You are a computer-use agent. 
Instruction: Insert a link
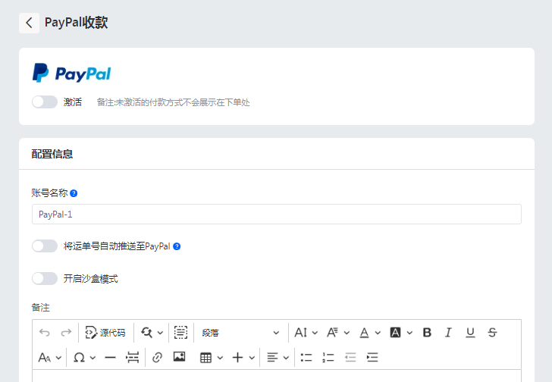pos(157,358)
